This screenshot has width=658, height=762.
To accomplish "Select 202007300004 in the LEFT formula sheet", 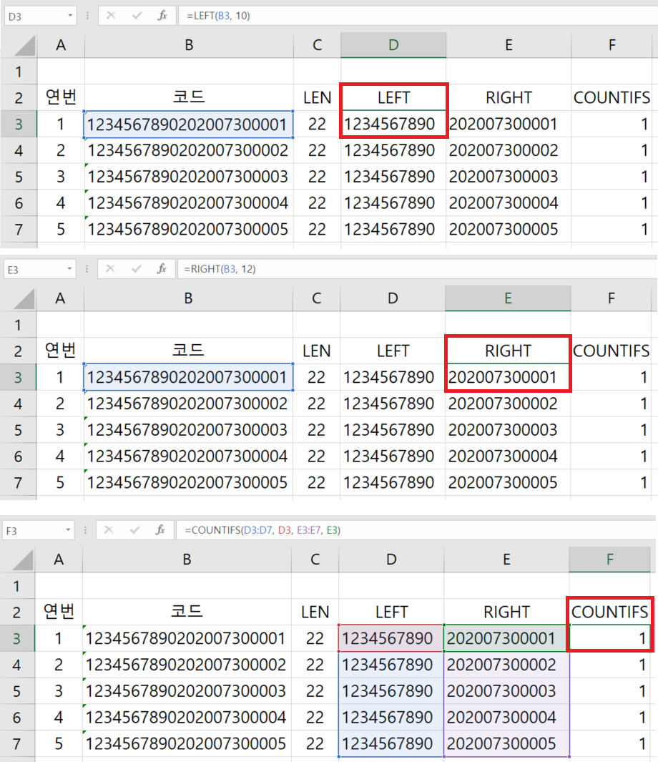I will click(x=509, y=203).
